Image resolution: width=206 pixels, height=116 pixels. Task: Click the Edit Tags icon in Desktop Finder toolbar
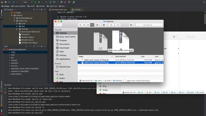[118, 25]
